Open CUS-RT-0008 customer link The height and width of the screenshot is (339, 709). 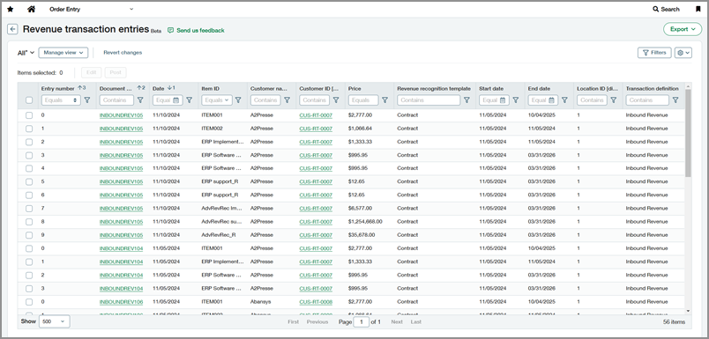click(x=316, y=302)
